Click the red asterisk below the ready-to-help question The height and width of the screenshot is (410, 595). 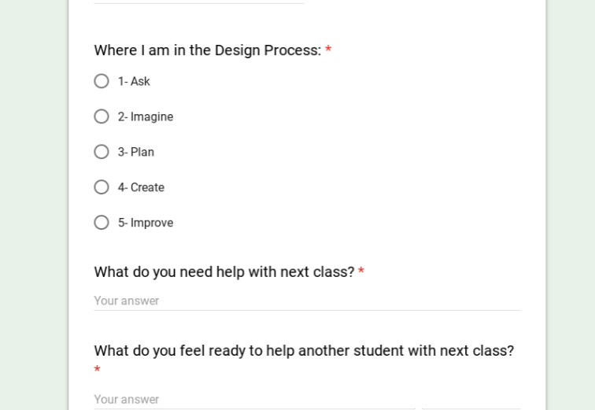click(x=98, y=370)
